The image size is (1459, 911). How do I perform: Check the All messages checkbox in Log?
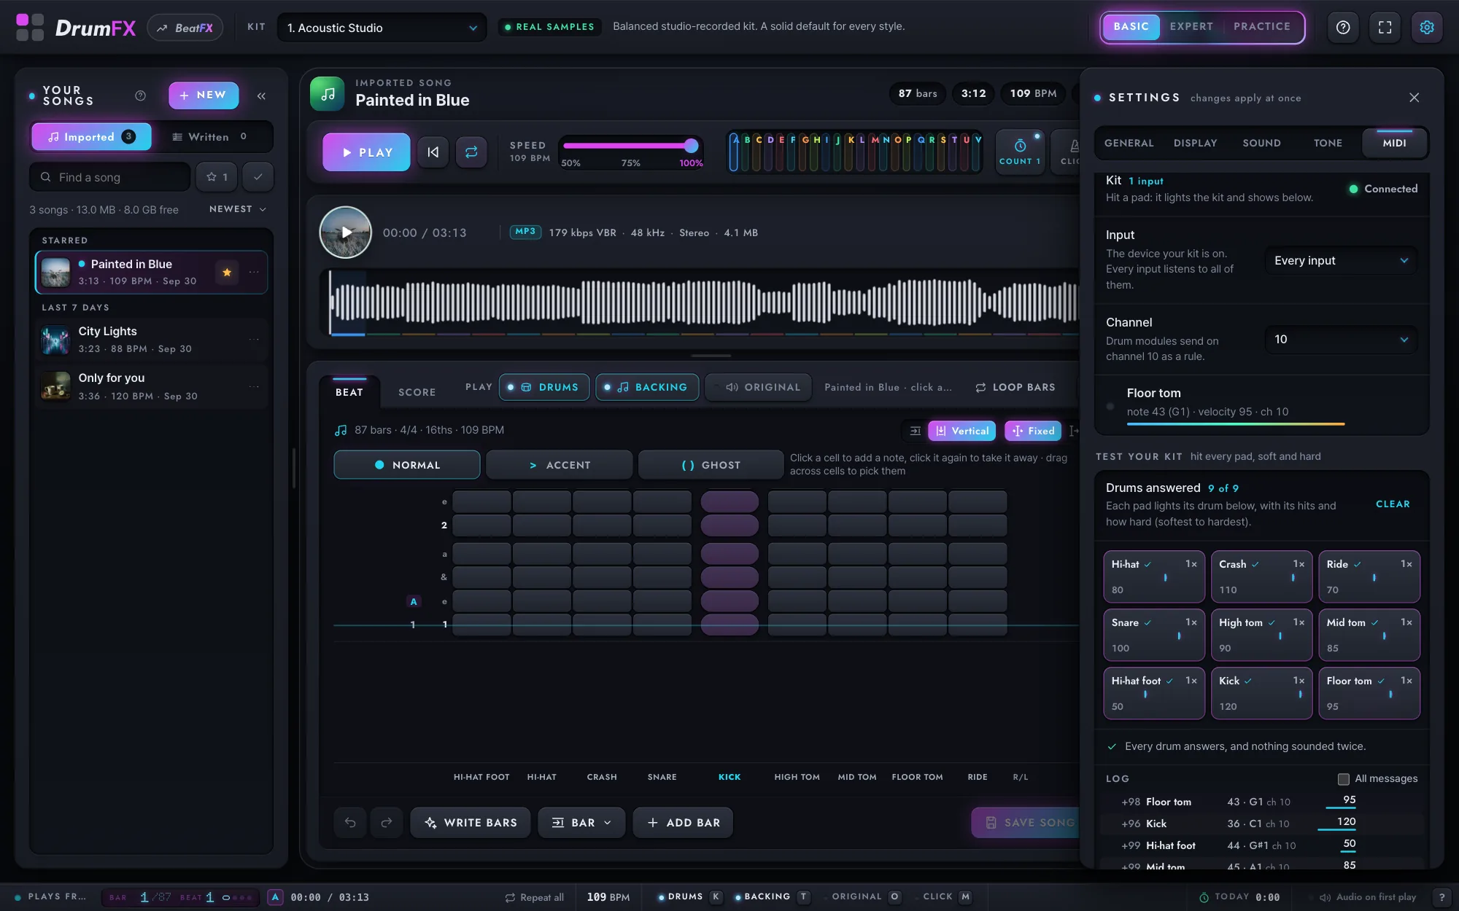[1343, 779]
